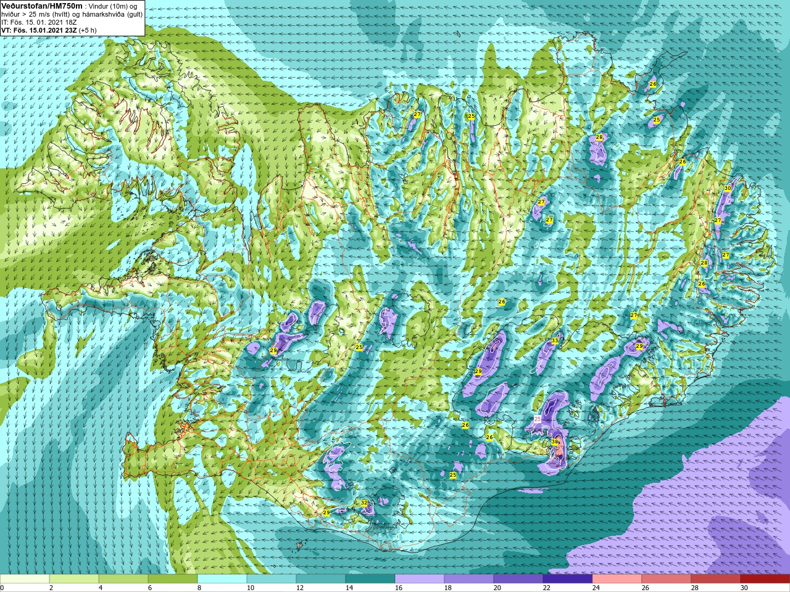The width and height of the screenshot is (790, 592).
Task: Pick the 28–30 red legend swatch
Action: [716, 579]
